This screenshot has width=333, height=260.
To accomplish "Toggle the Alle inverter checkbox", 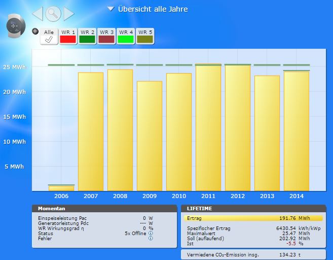I will (x=49, y=36).
